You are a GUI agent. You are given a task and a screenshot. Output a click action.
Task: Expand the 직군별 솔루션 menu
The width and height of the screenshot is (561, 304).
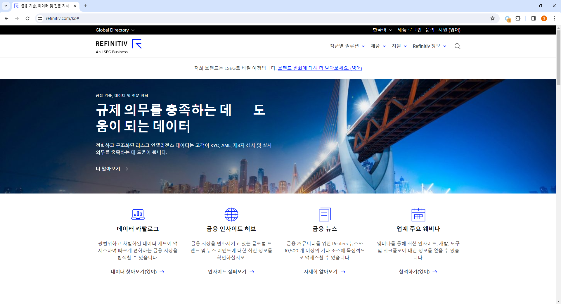pyautogui.click(x=347, y=46)
